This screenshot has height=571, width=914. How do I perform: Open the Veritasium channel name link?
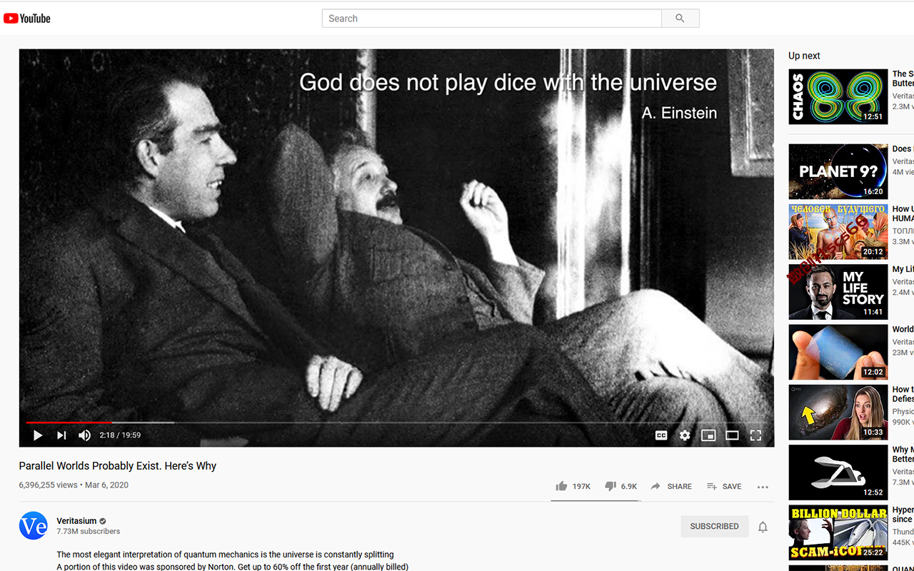point(76,521)
